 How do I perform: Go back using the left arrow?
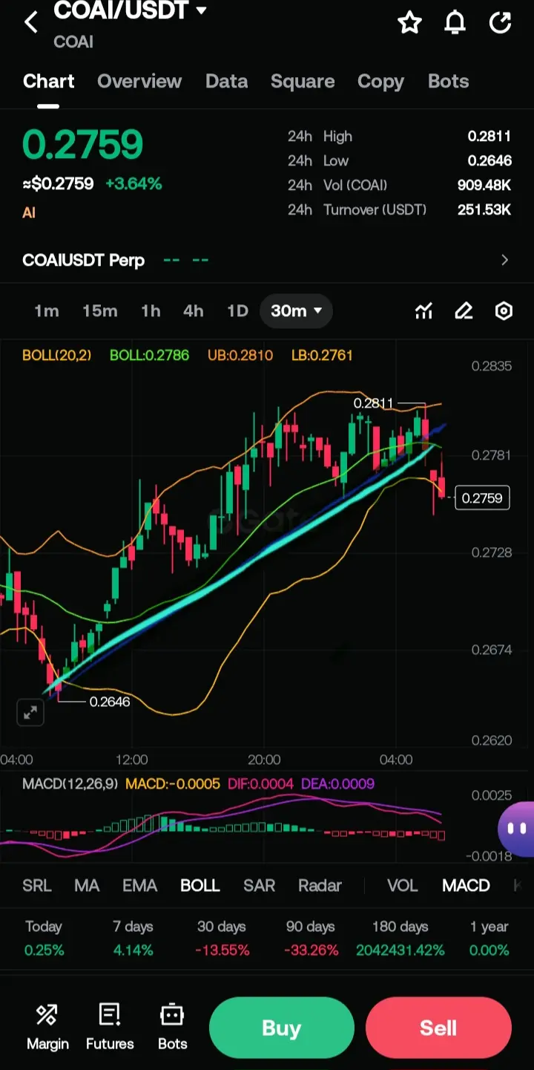[31, 22]
